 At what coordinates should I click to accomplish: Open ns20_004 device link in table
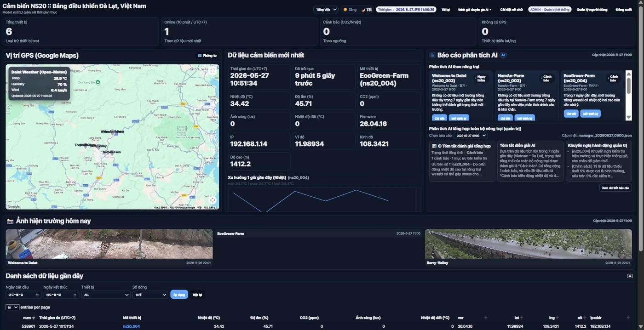[131, 326]
